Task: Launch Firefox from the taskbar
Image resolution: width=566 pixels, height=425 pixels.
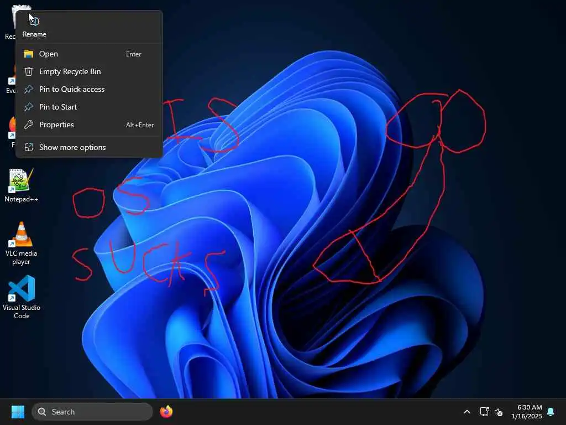Action: 166,412
